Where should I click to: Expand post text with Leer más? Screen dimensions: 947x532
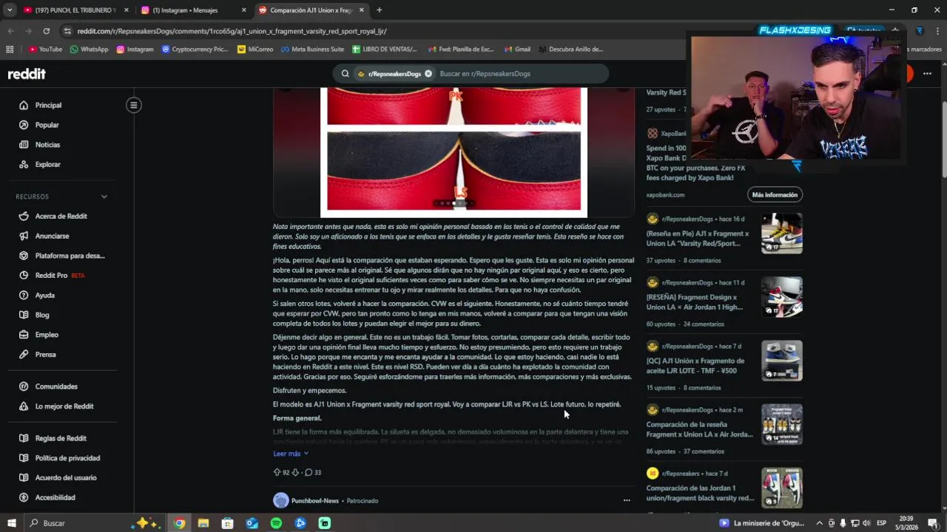pyautogui.click(x=290, y=454)
